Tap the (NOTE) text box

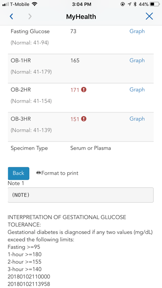[x=81, y=195]
